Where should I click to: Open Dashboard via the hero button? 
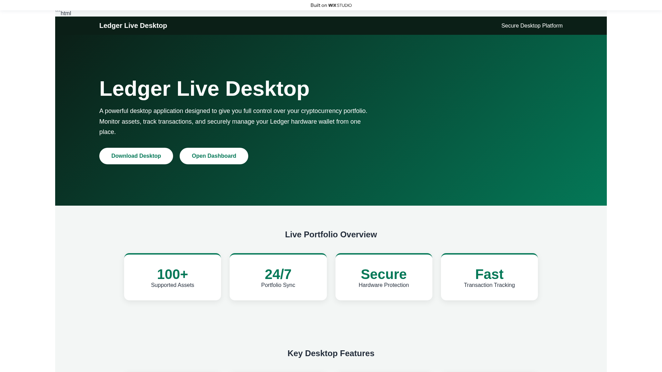(x=214, y=156)
